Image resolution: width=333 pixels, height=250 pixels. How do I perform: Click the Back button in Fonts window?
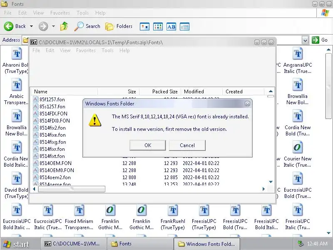pos(15,26)
